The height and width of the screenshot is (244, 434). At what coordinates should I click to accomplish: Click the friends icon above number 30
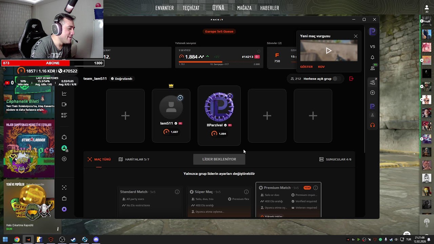click(x=427, y=7)
